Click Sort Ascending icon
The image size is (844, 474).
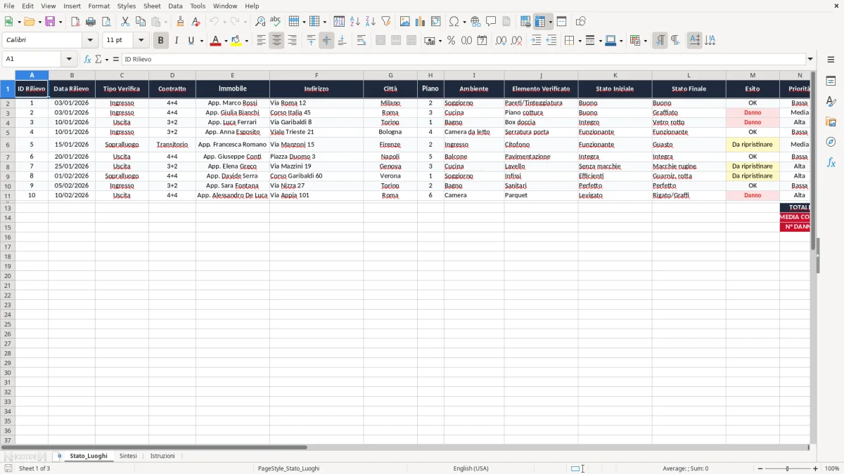355,22
